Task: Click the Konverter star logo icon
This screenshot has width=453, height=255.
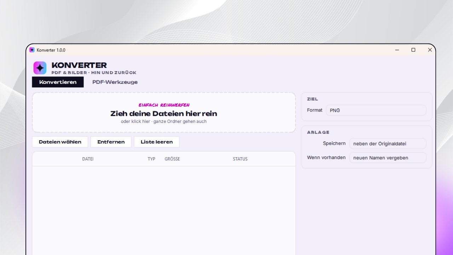Action: [x=40, y=68]
